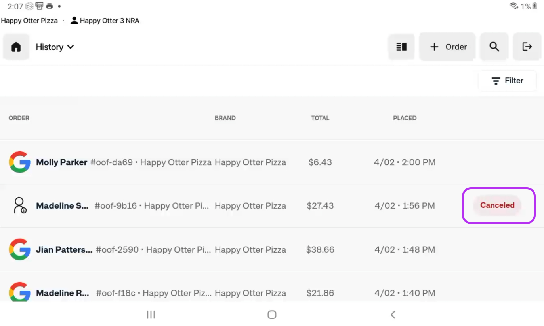Toggle the split panel view icon
Viewport: 544px width, 326px height.
401,47
